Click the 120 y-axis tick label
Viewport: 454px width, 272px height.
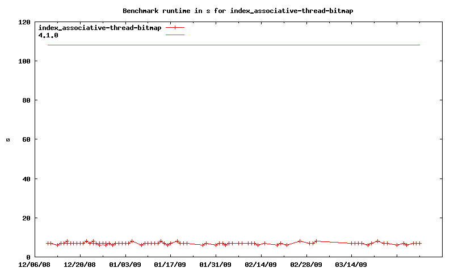pos(24,22)
